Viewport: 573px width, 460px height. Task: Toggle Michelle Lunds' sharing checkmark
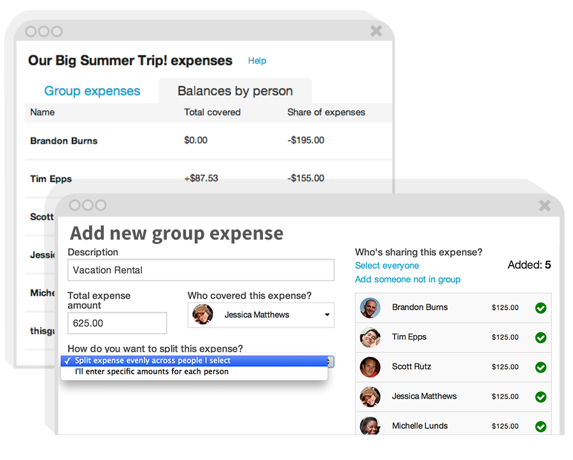[x=541, y=426]
